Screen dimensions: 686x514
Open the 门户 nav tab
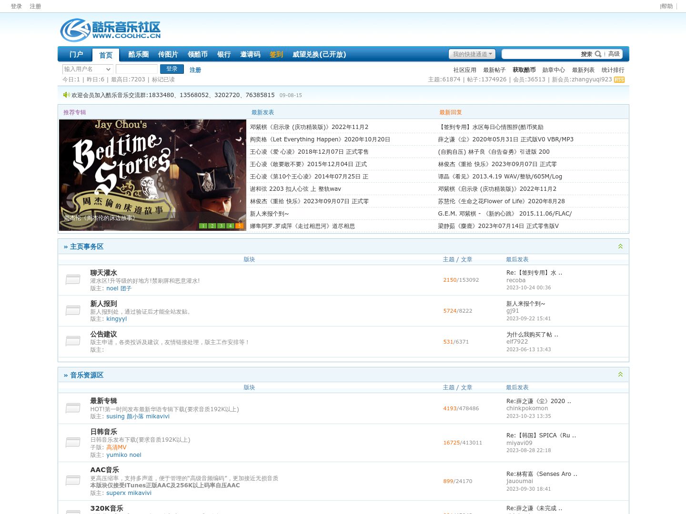[x=76, y=54]
